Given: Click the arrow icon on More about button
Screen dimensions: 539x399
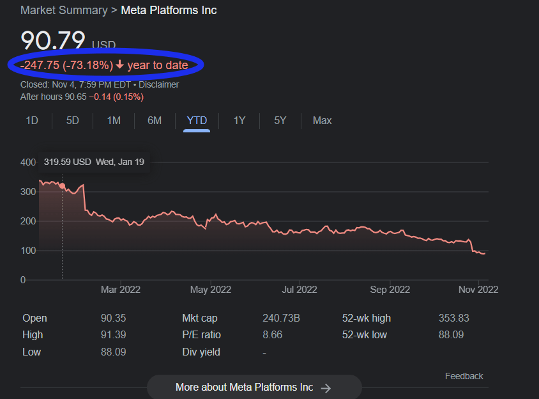Looking at the screenshot, I should pyautogui.click(x=326, y=388).
